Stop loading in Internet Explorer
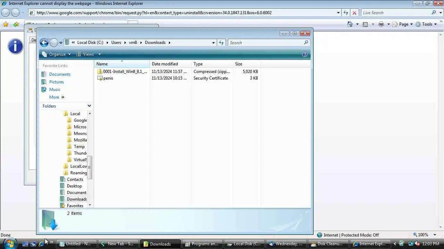 [x=354, y=13]
